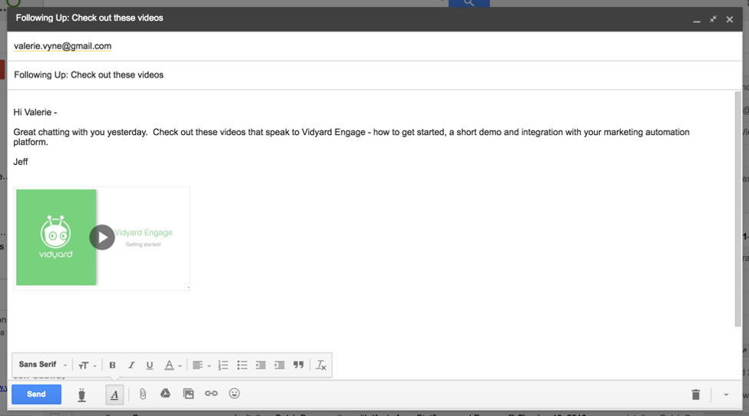
Task: Increase indent with the indent more icon
Action: pyautogui.click(x=280, y=365)
